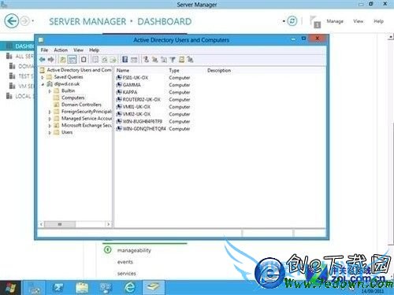Click the Create New Group toolbar icon
Viewport: 394px width, 295px height.
pos(155,60)
